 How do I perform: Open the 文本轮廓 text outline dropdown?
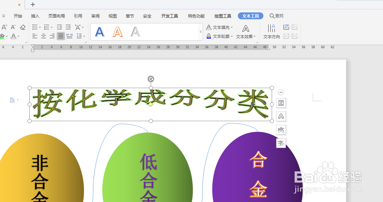point(220,36)
